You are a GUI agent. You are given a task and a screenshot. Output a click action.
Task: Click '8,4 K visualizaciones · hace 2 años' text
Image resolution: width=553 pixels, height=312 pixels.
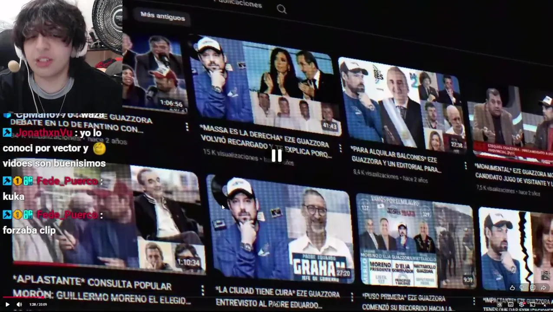click(390, 175)
